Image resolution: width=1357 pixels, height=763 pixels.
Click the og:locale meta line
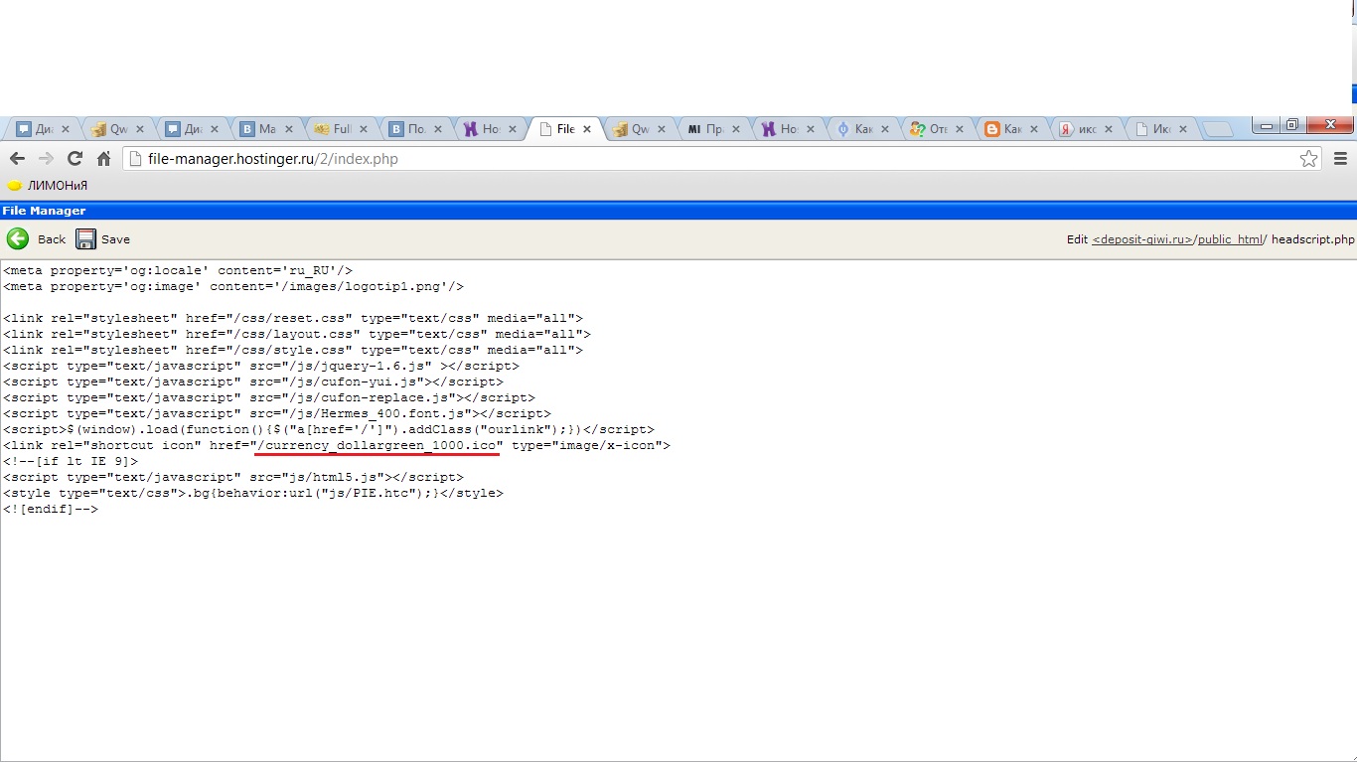pyautogui.click(x=178, y=270)
